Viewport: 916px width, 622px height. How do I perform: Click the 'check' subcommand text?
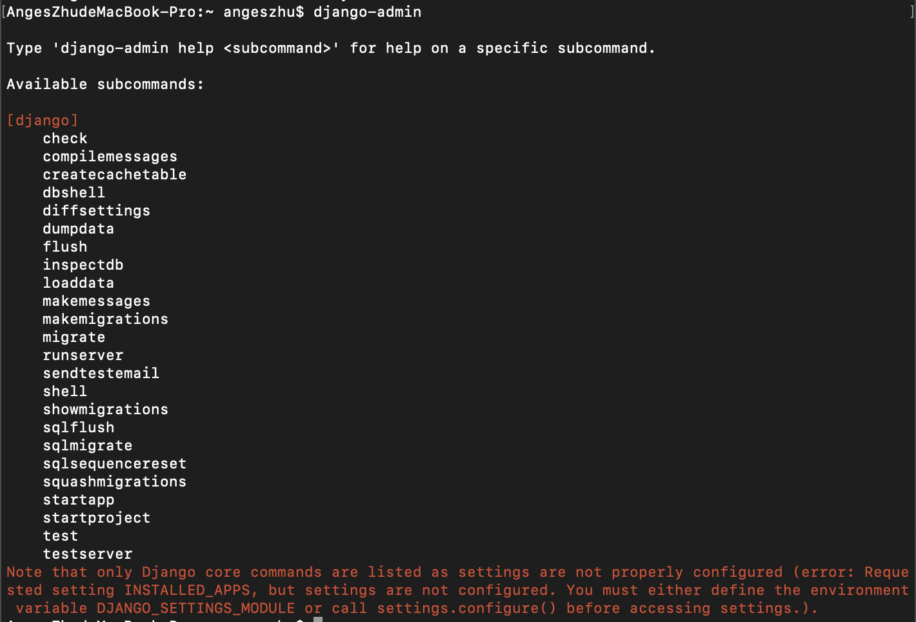pos(65,139)
